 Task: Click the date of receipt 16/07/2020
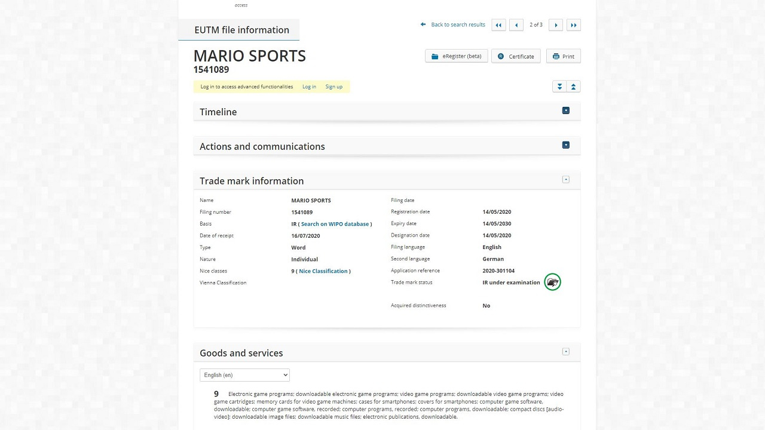point(305,236)
